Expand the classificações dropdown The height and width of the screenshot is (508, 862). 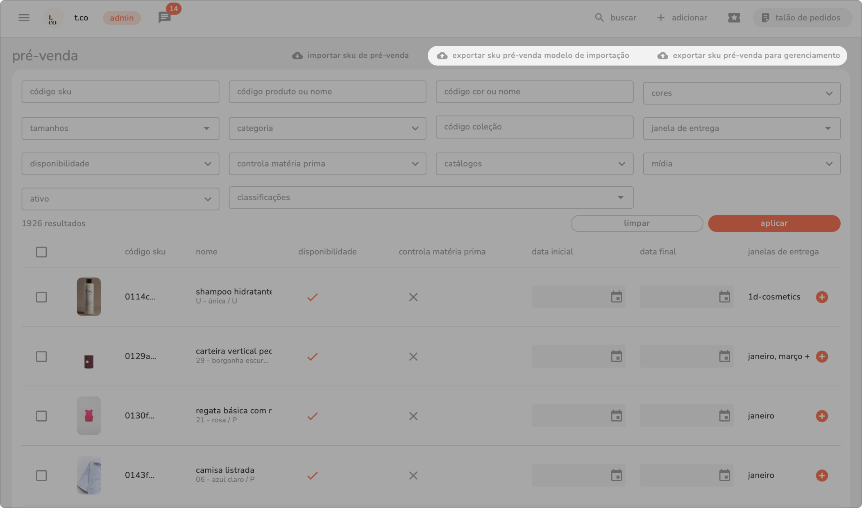pos(431,197)
